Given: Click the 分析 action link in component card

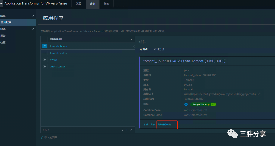Looking at the screenshot, I should point(146,125).
